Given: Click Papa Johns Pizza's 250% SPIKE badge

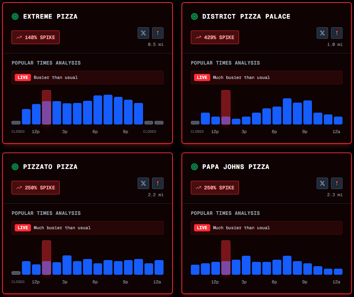Looking at the screenshot, I should [x=215, y=188].
